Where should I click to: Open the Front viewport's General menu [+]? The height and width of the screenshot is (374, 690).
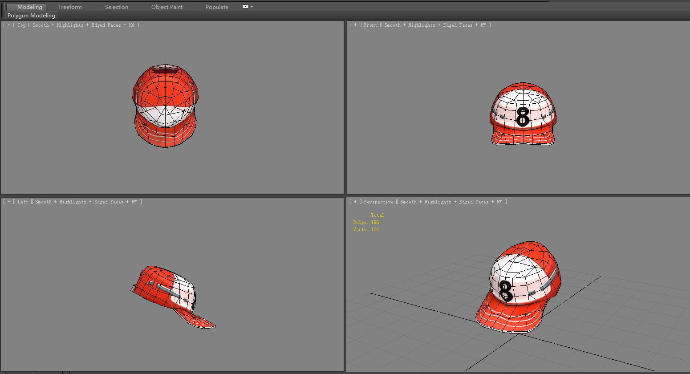click(355, 25)
